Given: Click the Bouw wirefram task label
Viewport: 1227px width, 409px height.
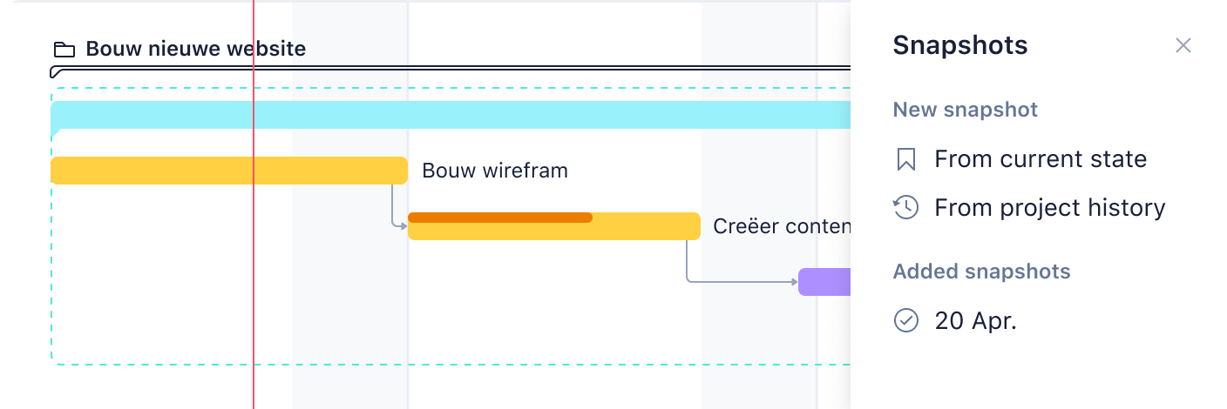Looking at the screenshot, I should click(x=495, y=171).
